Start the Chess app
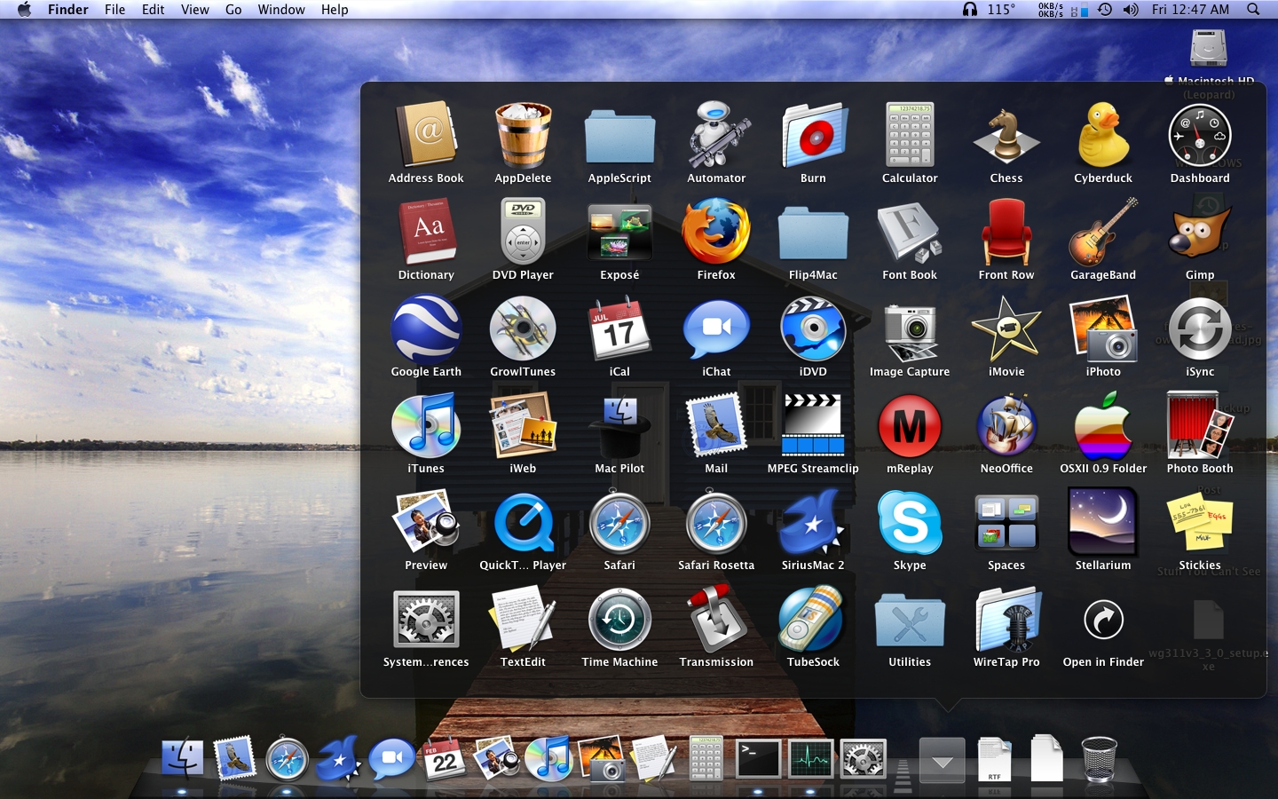 click(1006, 136)
